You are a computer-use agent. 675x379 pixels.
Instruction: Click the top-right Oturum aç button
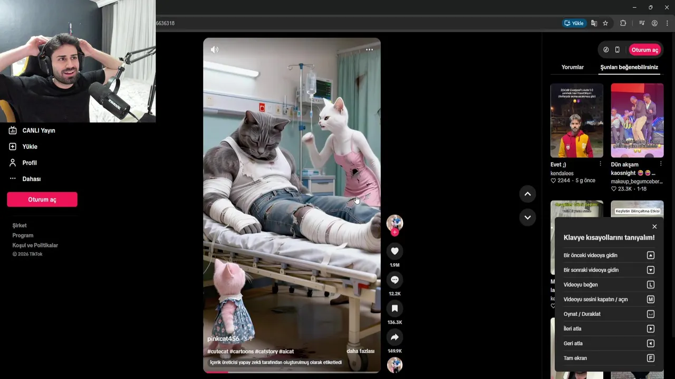pyautogui.click(x=644, y=49)
